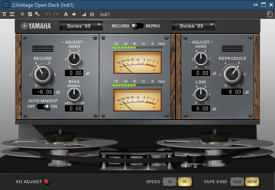Open the right Swiss '85 deck dropdown
This screenshot has width=275, height=190.
[193, 26]
